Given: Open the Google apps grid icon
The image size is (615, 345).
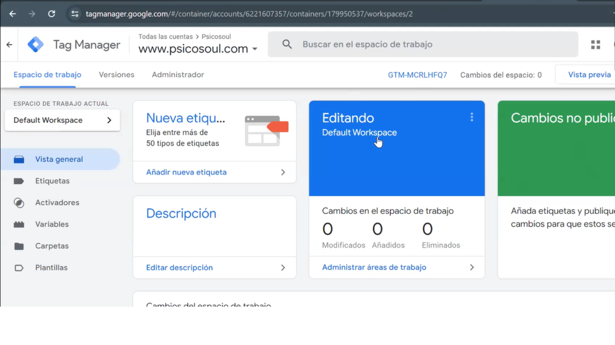Looking at the screenshot, I should (595, 44).
